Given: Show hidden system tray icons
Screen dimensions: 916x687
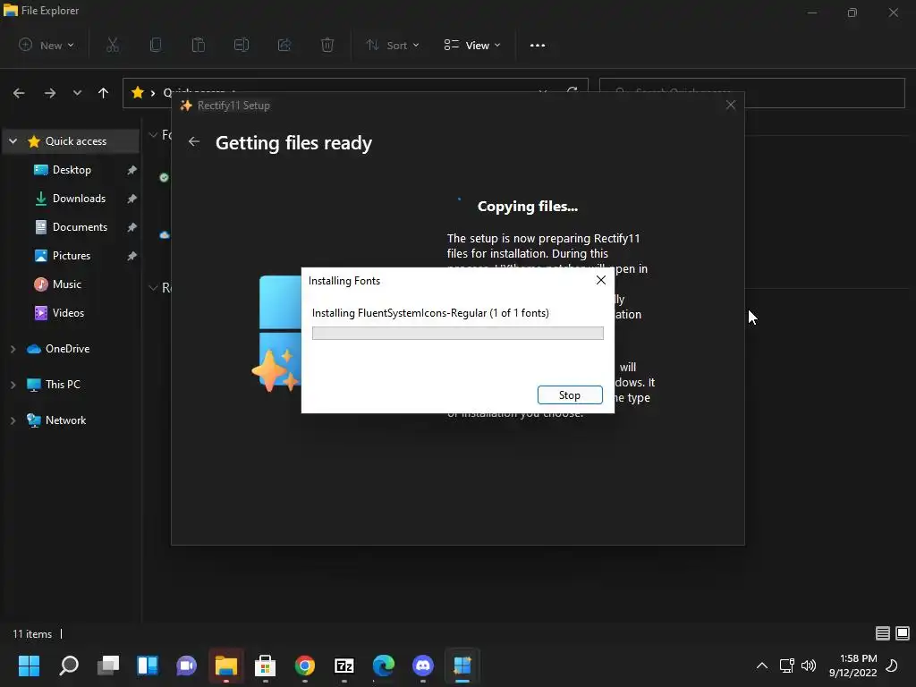Looking at the screenshot, I should (x=762, y=666).
